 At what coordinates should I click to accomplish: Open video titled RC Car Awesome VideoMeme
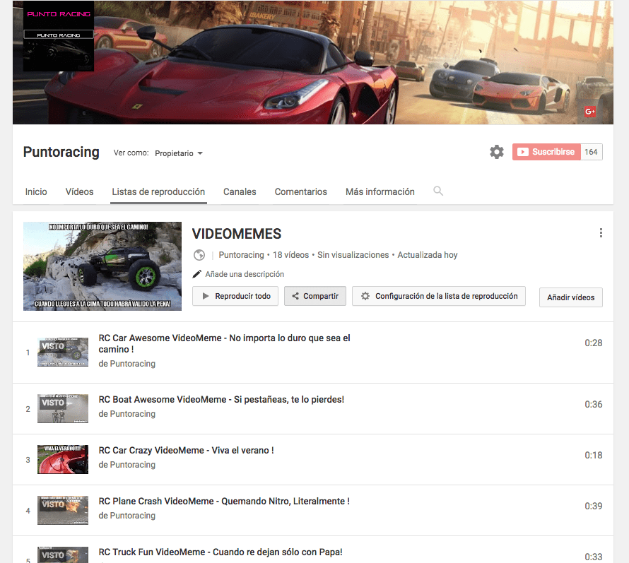[224, 343]
